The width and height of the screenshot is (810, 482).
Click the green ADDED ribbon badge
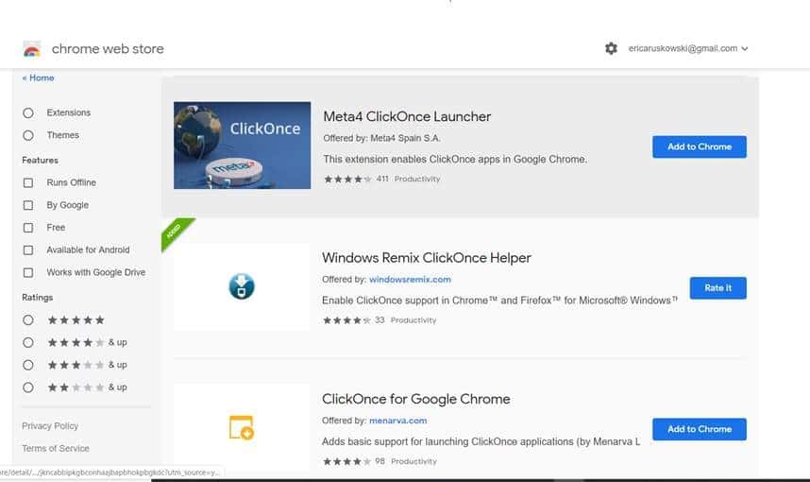point(175,231)
